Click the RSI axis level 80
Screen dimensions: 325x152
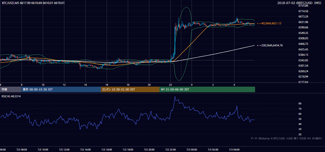300,104
